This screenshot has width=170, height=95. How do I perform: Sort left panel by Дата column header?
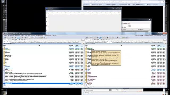tap(77, 45)
